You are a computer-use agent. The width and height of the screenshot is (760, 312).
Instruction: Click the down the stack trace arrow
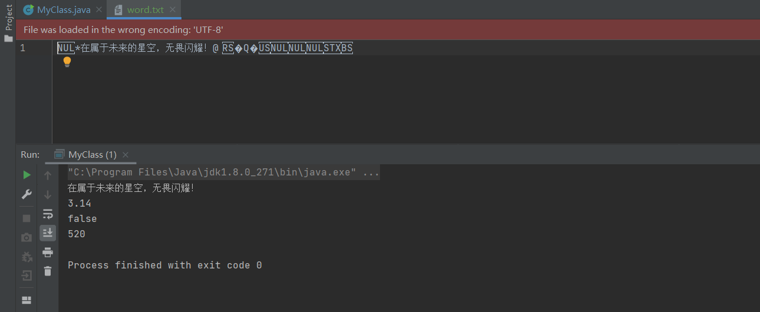pos(48,194)
